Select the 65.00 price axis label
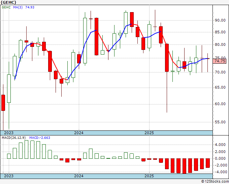 coord(220,88)
